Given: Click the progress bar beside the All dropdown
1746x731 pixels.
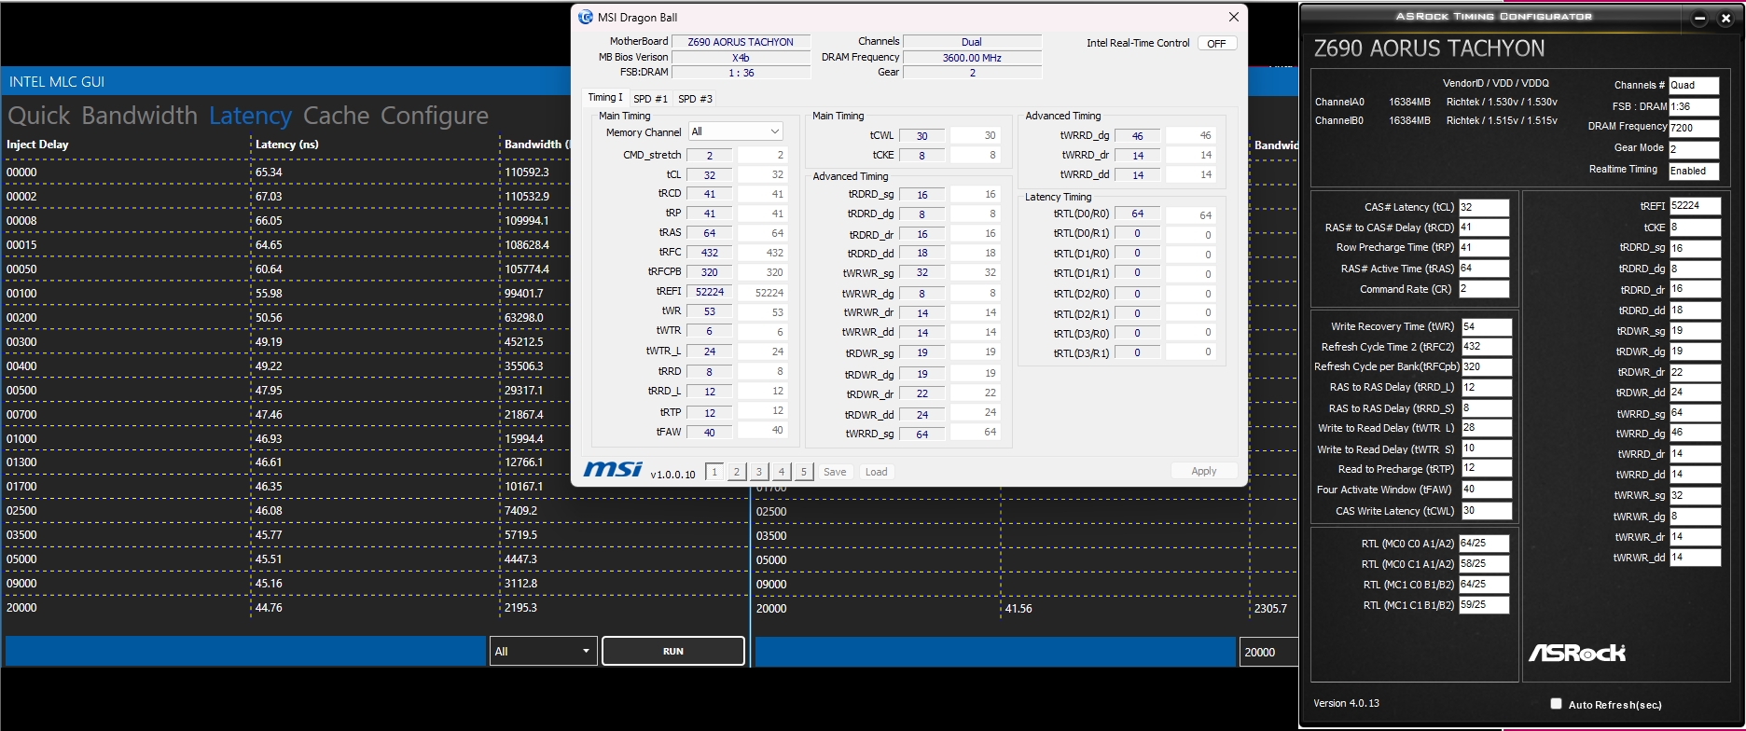Looking at the screenshot, I should 246,651.
